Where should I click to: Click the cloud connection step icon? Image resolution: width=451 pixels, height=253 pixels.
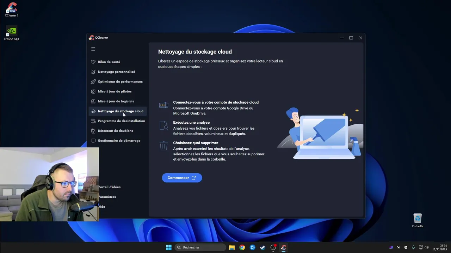pyautogui.click(x=163, y=105)
